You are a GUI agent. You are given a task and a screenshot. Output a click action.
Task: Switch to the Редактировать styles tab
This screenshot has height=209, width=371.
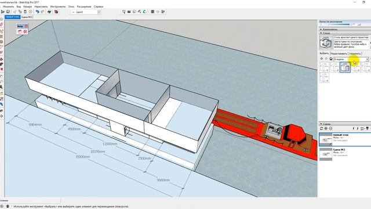coord(339,53)
